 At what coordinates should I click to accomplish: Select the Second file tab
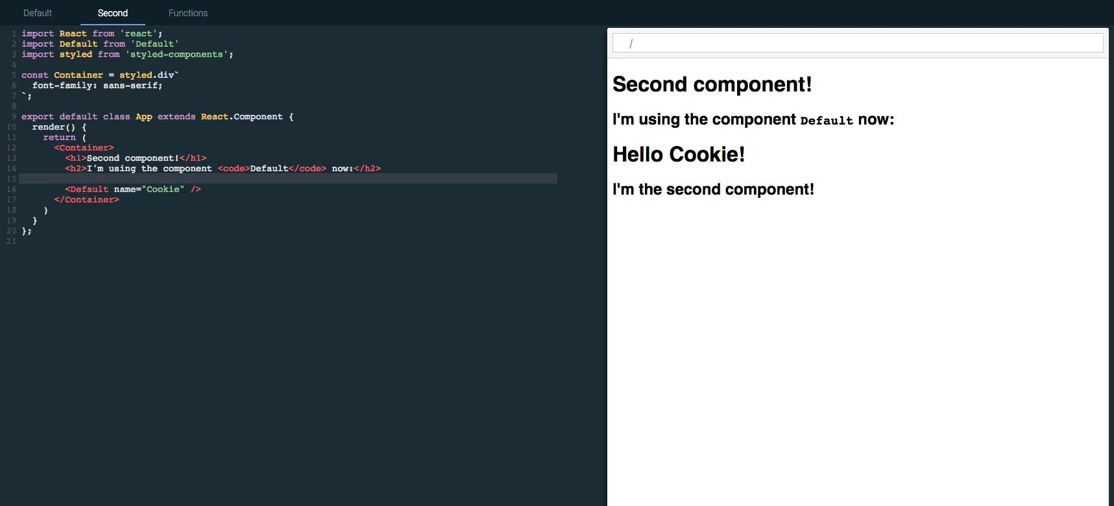112,13
